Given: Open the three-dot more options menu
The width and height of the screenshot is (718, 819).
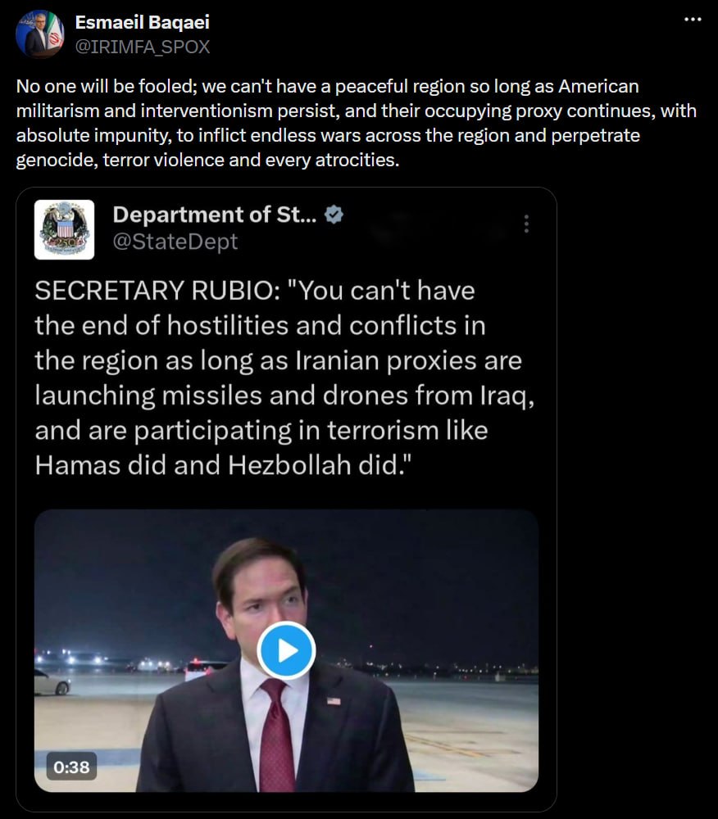Looking at the screenshot, I should (693, 20).
